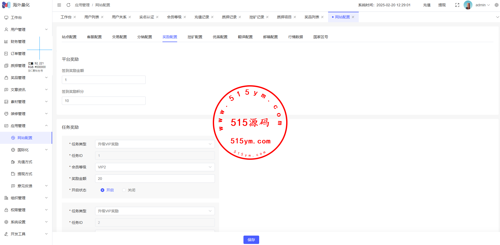This screenshot has height=245, width=500.
Task: Click the page refresh icon
Action: [68, 5]
